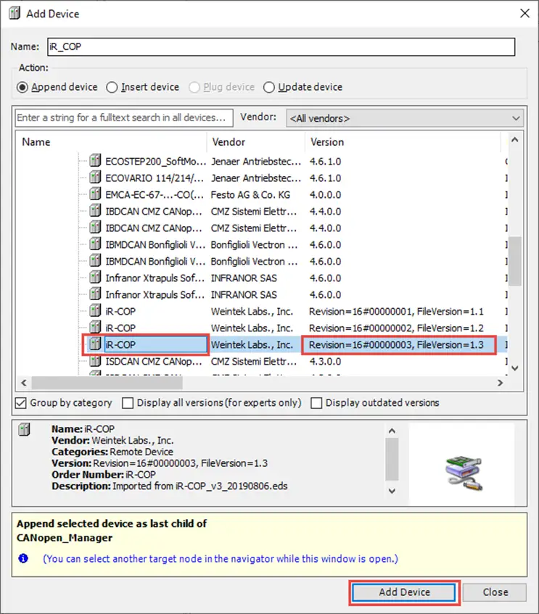Toggle Group by category checkbox

21,403
